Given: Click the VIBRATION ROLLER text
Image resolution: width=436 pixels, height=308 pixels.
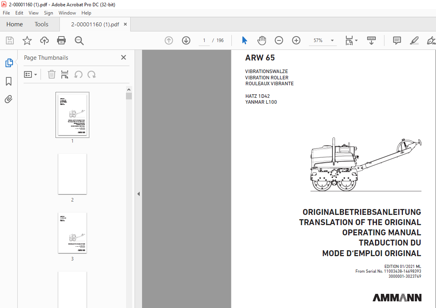Looking at the screenshot, I should pyautogui.click(x=267, y=78).
